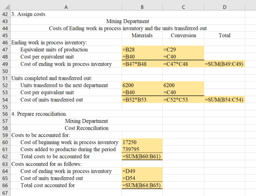Select row 66 header
Viewport: 256px width, 196px height.
(x=5, y=185)
